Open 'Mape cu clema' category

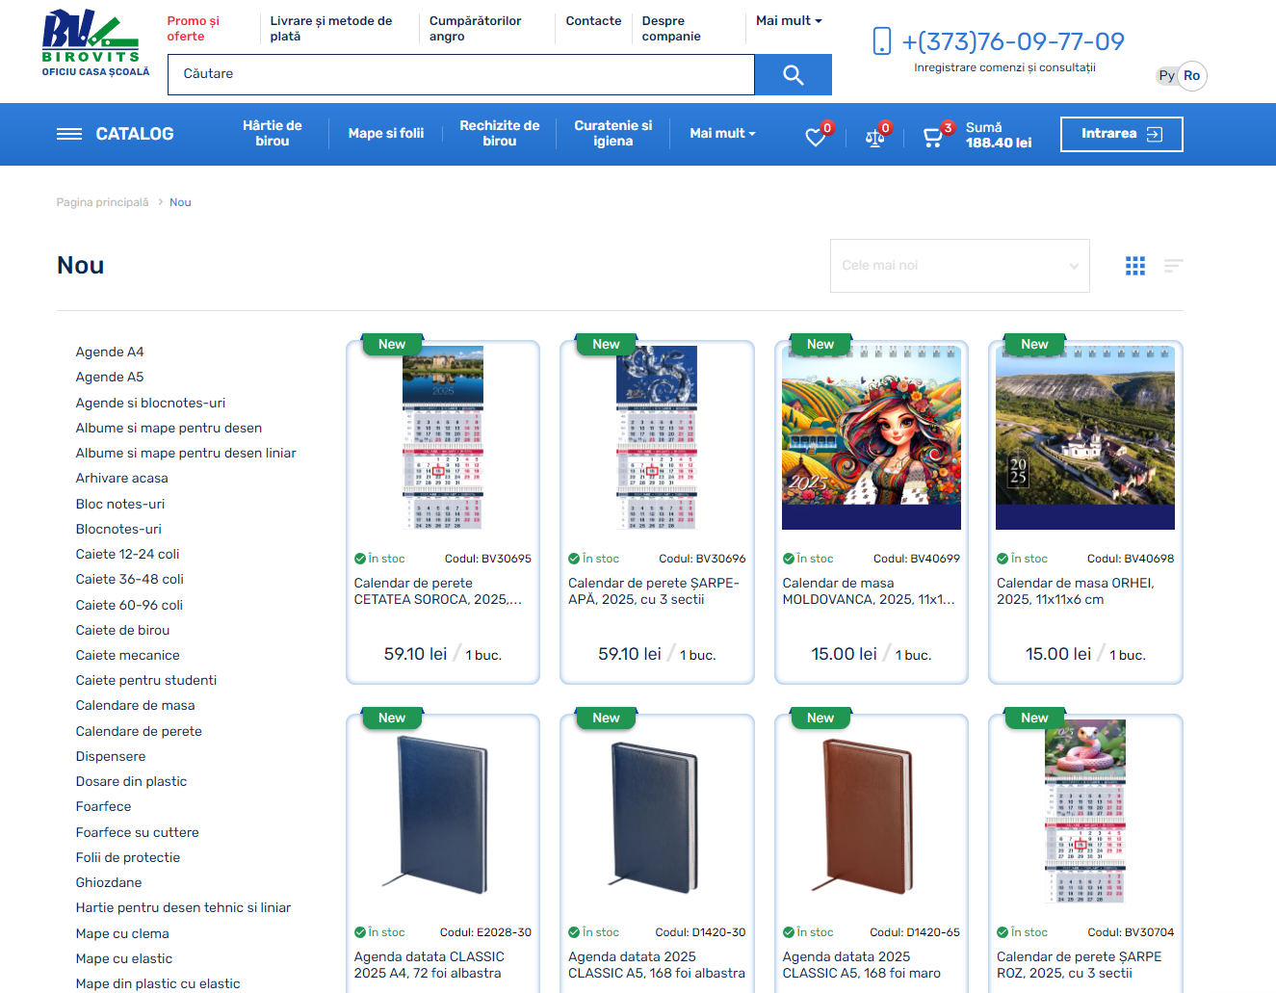[122, 933]
